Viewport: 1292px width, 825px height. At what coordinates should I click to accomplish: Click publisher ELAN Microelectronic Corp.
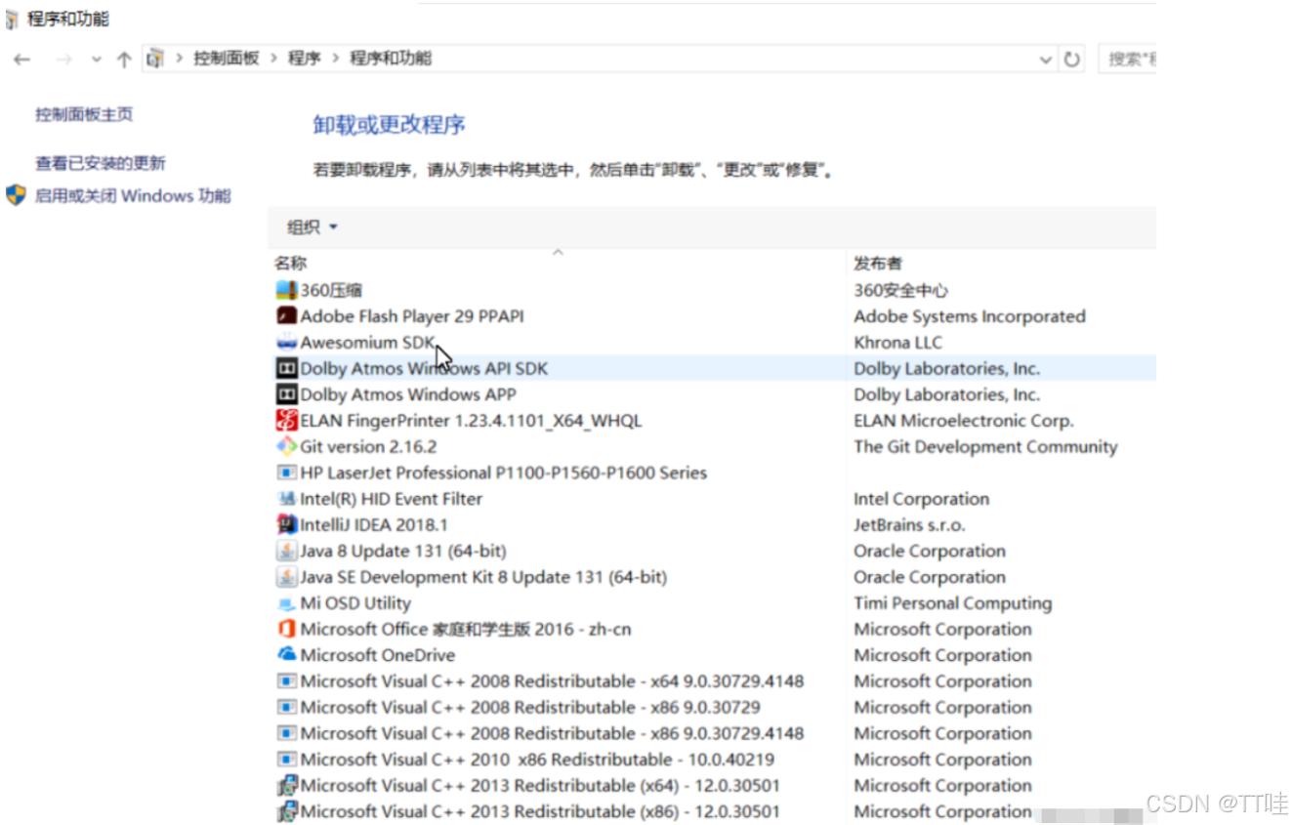[x=964, y=421]
